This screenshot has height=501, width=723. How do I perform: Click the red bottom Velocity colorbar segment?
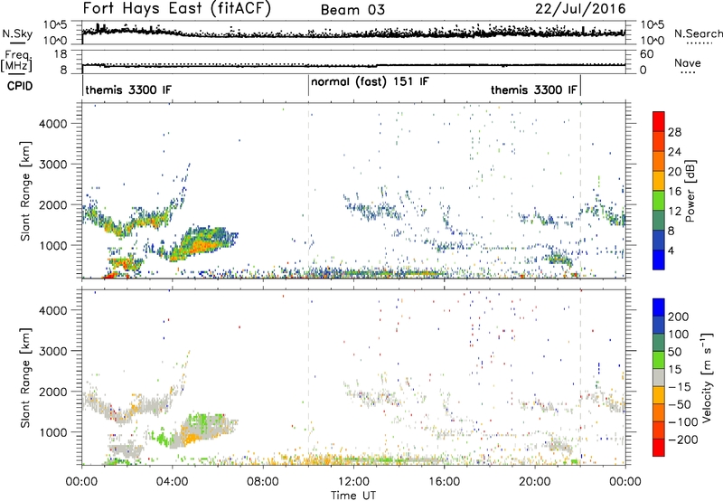(x=659, y=448)
